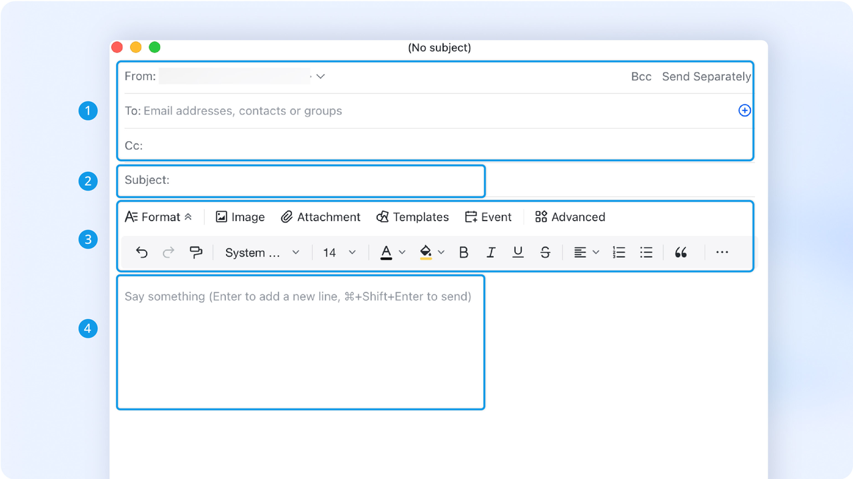Add a recipient with the plus icon
Screen dimensions: 853x479
click(x=744, y=111)
